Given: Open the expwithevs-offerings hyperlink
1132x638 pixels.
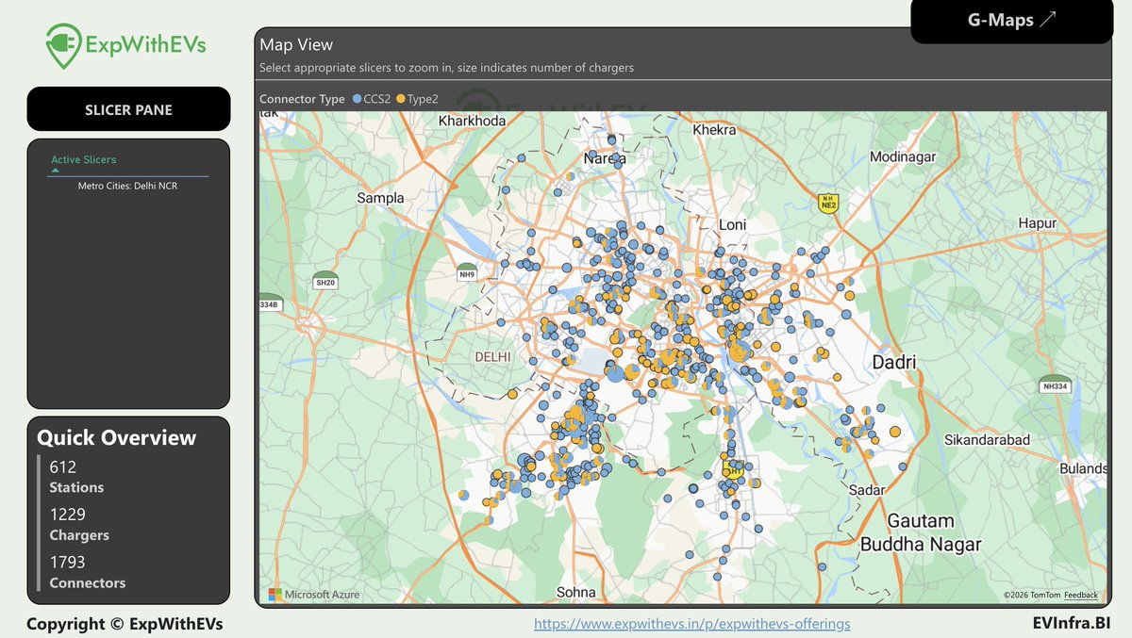Looking at the screenshot, I should click(x=692, y=624).
